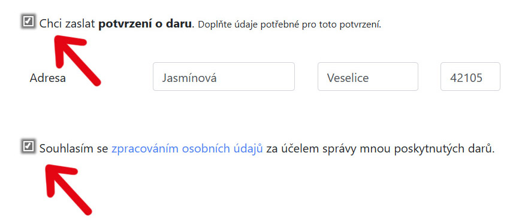Click the 'Chci zaslat' label text

[67, 25]
